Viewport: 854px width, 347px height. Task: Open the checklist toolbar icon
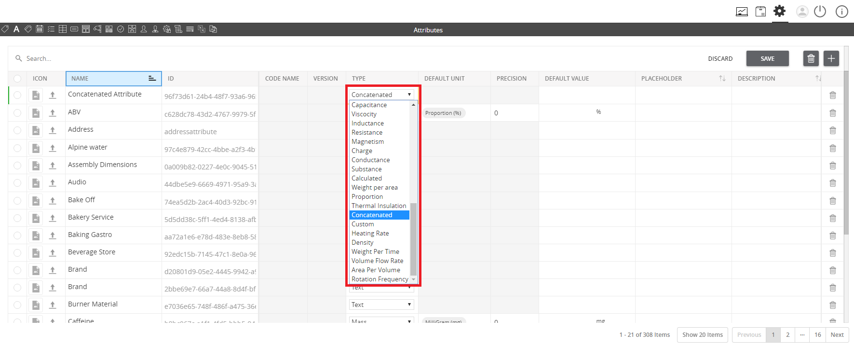[51, 29]
